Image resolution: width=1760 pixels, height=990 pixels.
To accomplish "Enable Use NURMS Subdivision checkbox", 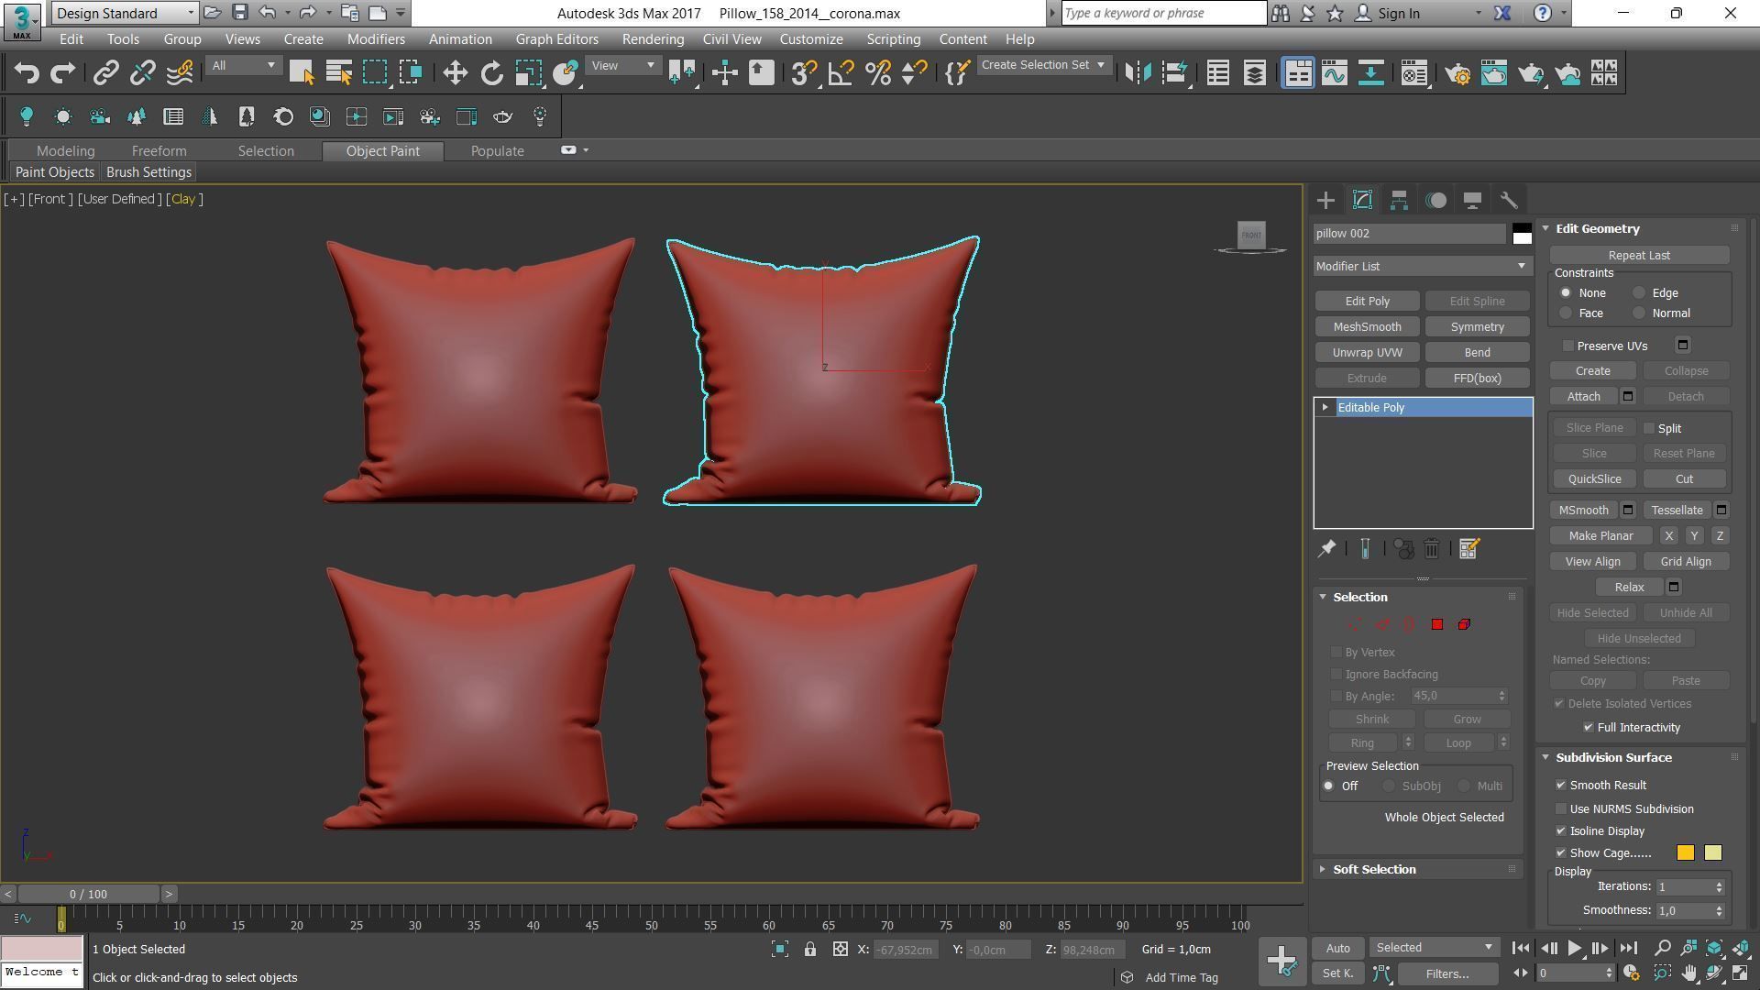I will (x=1561, y=809).
